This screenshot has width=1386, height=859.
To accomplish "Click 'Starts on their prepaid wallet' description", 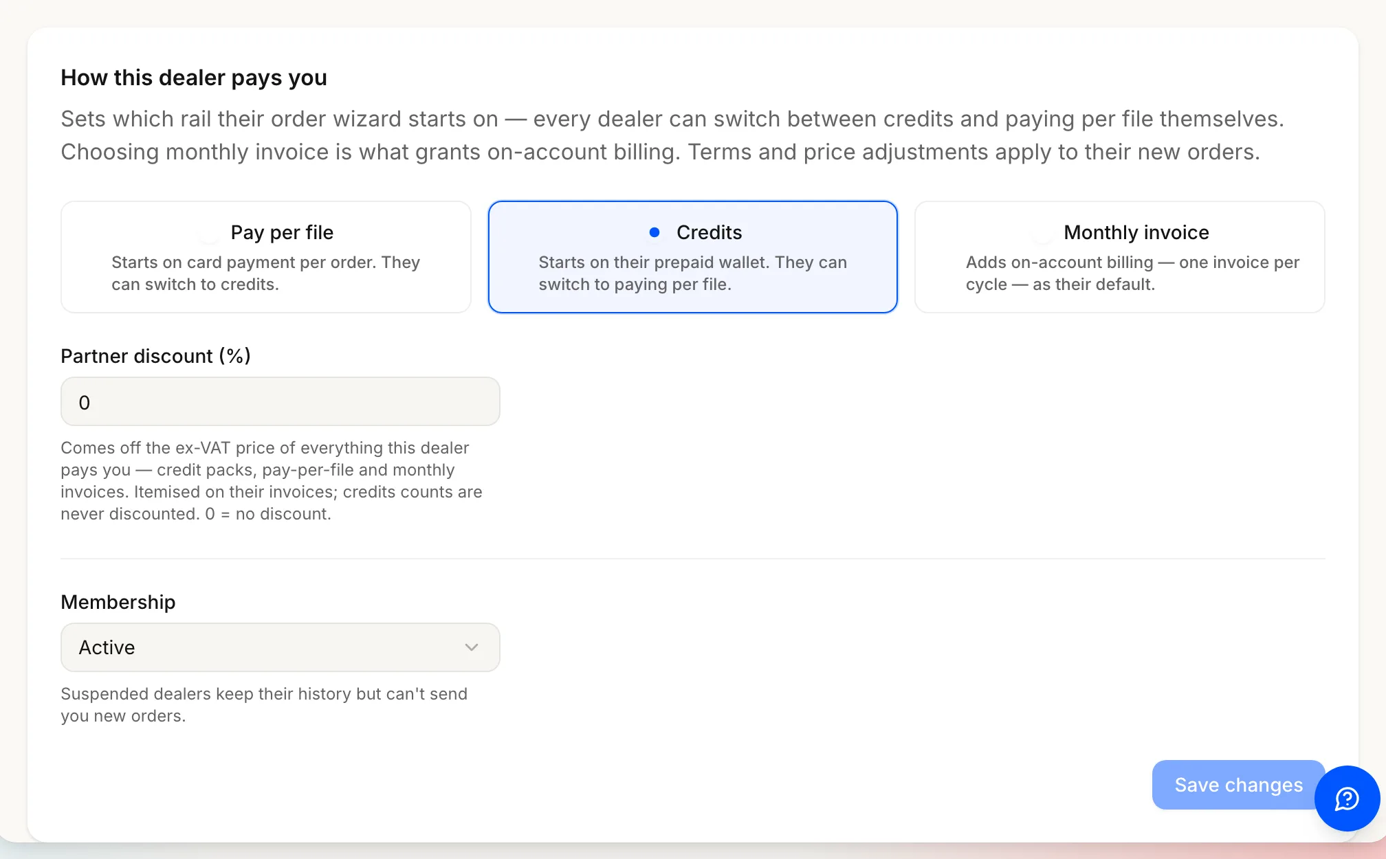I will [693, 273].
